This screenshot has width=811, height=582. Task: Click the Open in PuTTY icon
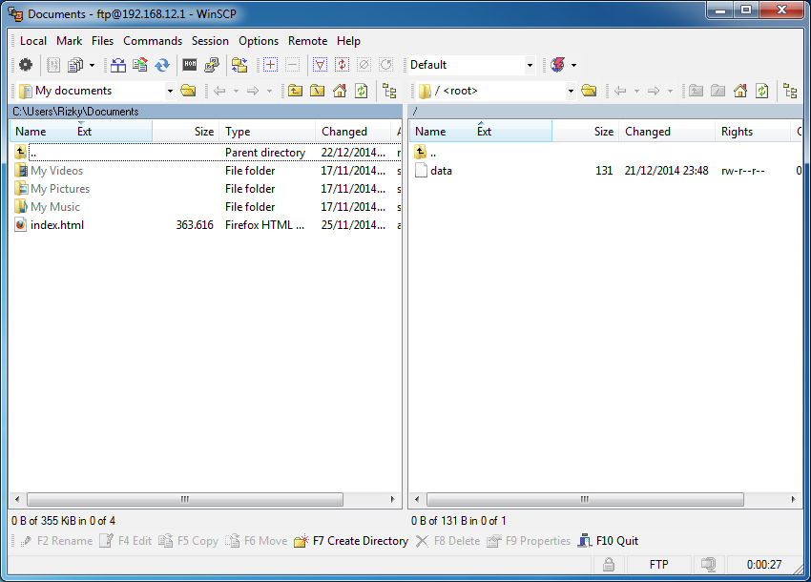tap(212, 65)
